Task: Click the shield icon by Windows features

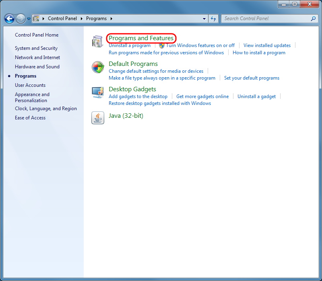Action: click(162, 45)
